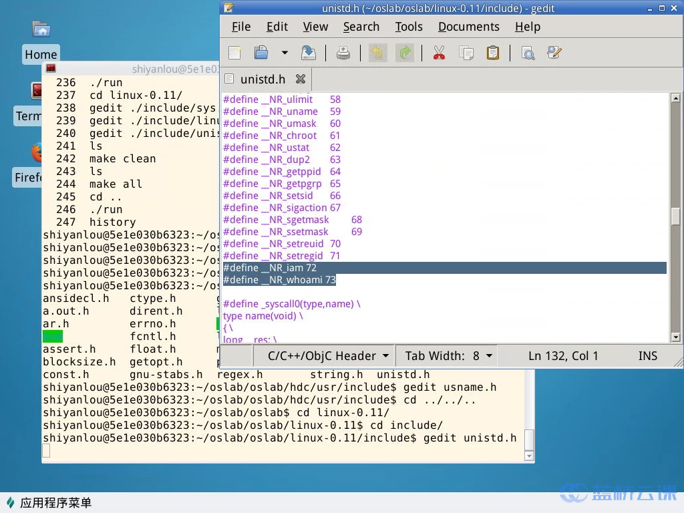Click the line '#define __NR_whoami 73'

279,280
